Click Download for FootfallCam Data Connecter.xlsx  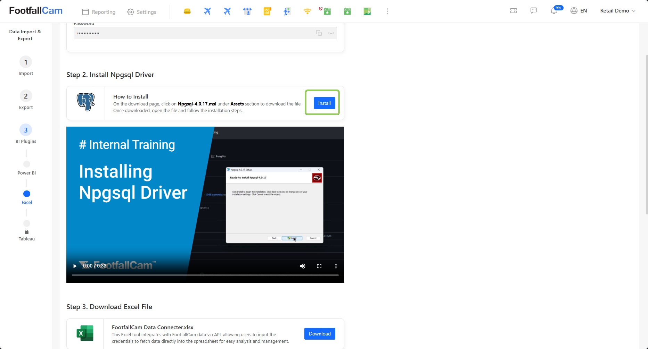(x=320, y=334)
